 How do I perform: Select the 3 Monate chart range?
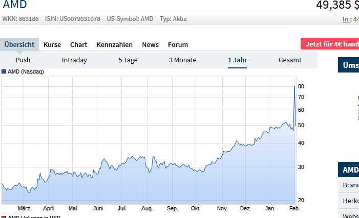click(x=182, y=60)
